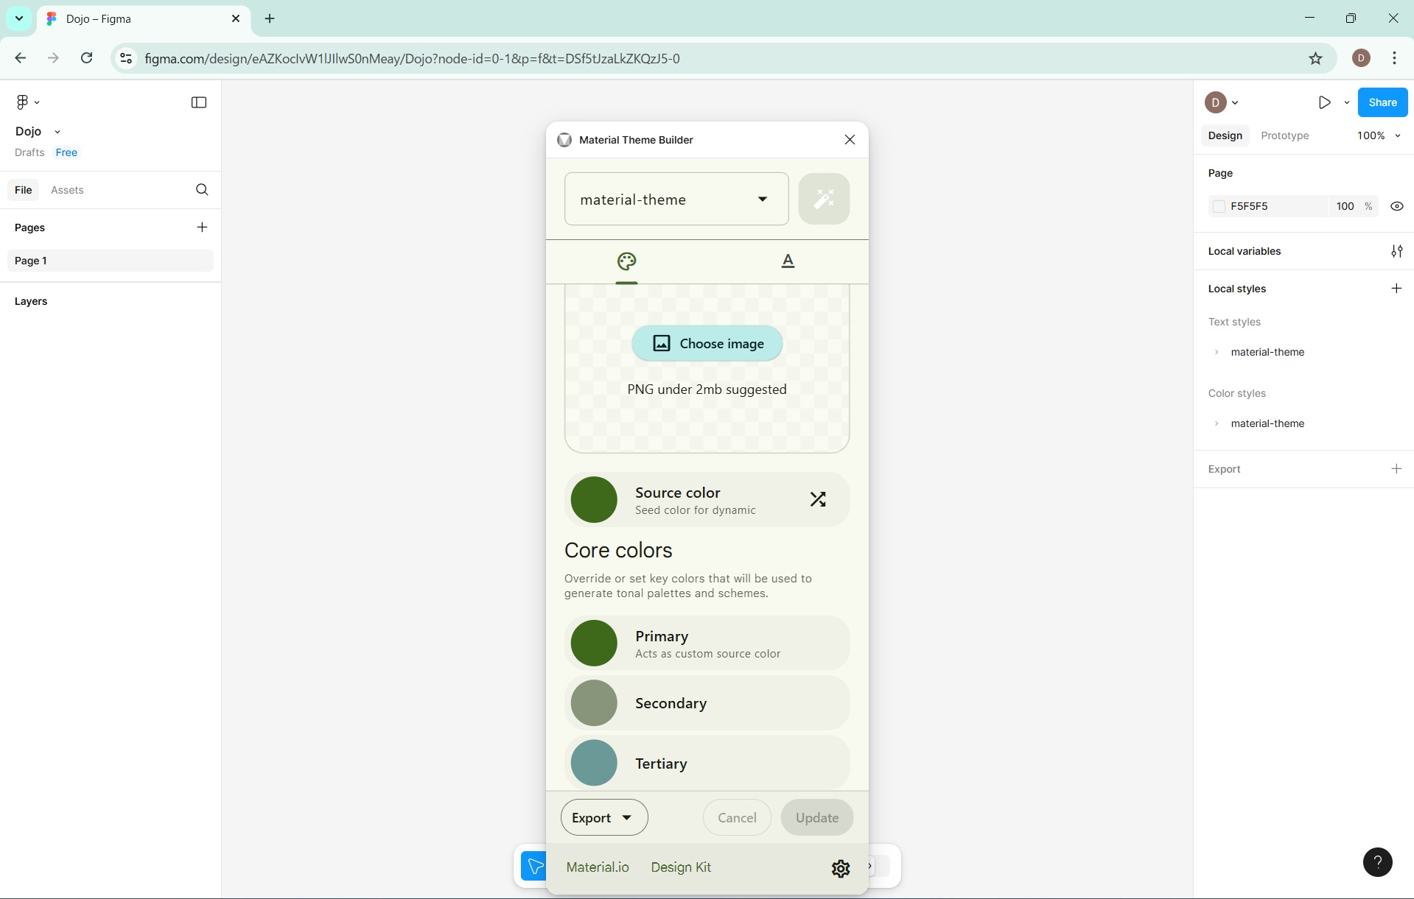Screen dimensions: 1414x899
Task: Open the zoom level 100% dropdown
Action: coord(1379,135)
